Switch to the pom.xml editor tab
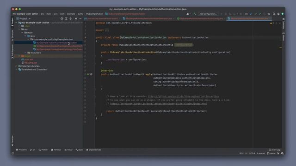The width and height of the screenshot is (296, 166). [102, 18]
